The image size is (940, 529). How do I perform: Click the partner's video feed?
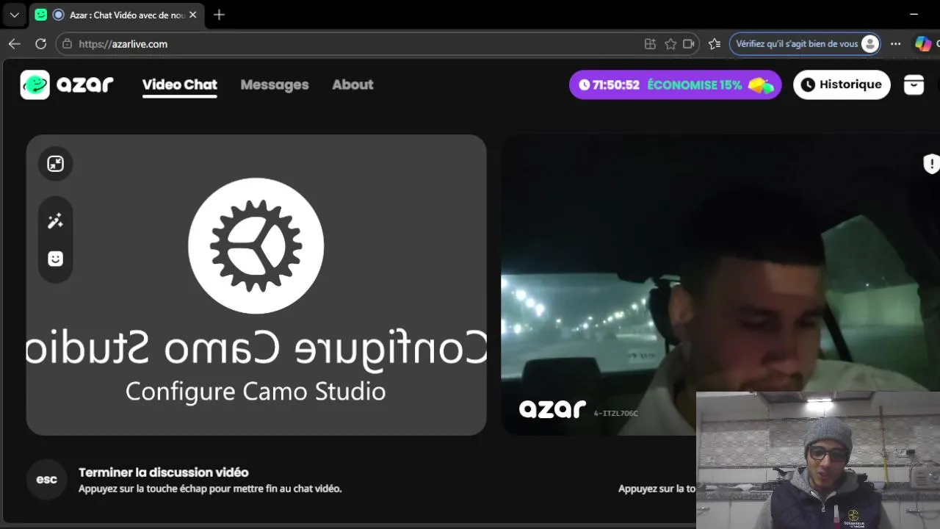pyautogui.click(x=720, y=285)
